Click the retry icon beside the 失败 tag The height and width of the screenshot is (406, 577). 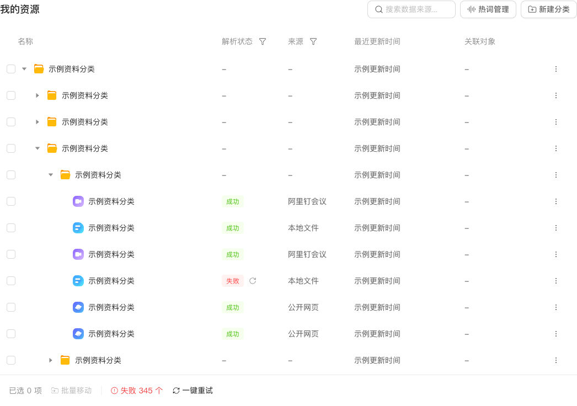[253, 281]
